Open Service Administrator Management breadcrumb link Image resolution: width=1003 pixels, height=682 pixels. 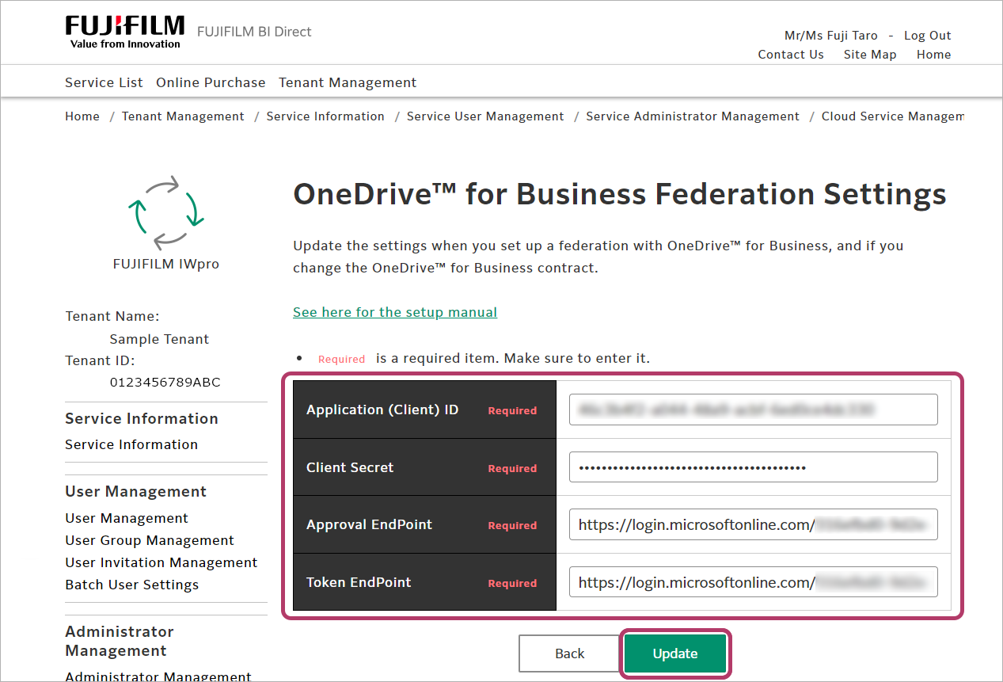pos(693,116)
